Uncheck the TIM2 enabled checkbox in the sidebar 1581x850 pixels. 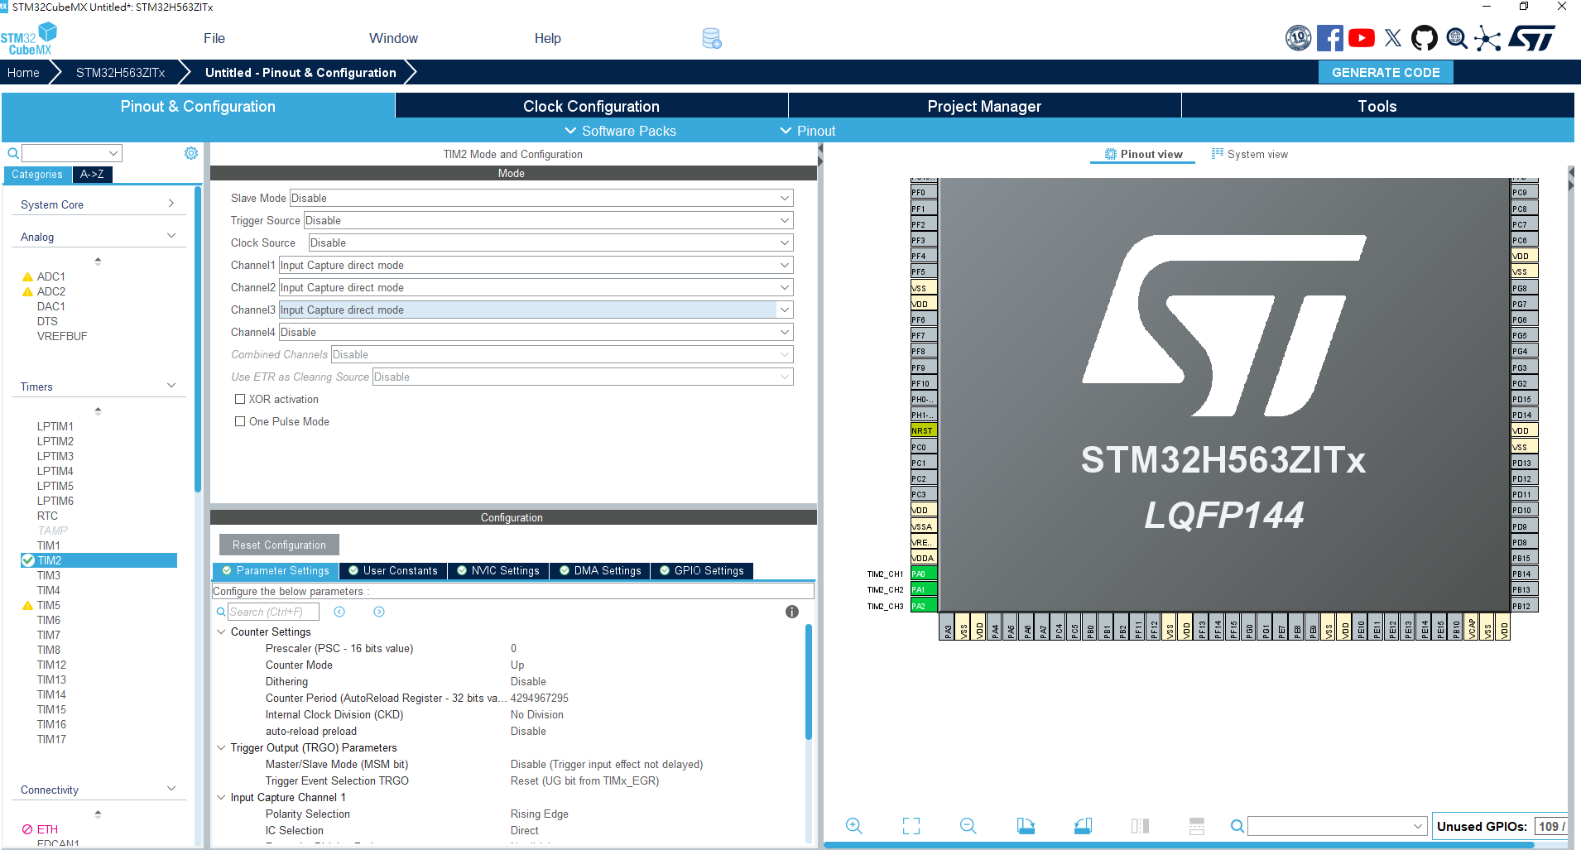pos(27,560)
